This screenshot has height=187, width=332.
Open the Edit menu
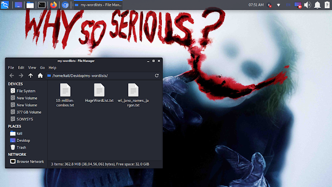21,68
